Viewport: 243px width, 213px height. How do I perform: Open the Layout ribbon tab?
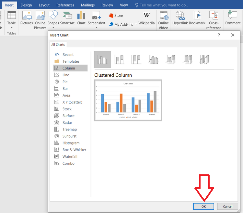tap(44, 5)
